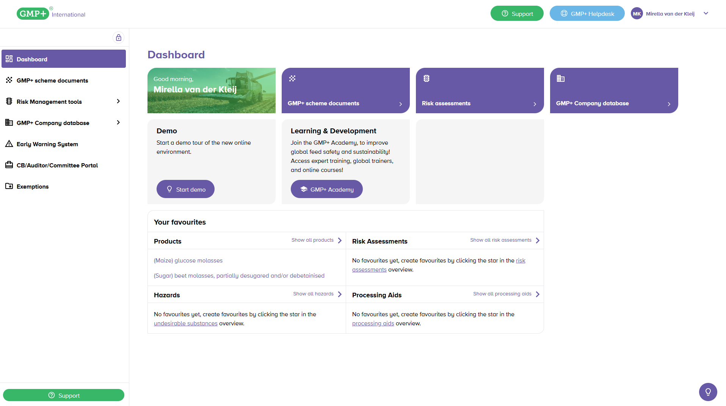
Task: Click lightbulb icon in Start demo button
Action: click(x=169, y=189)
